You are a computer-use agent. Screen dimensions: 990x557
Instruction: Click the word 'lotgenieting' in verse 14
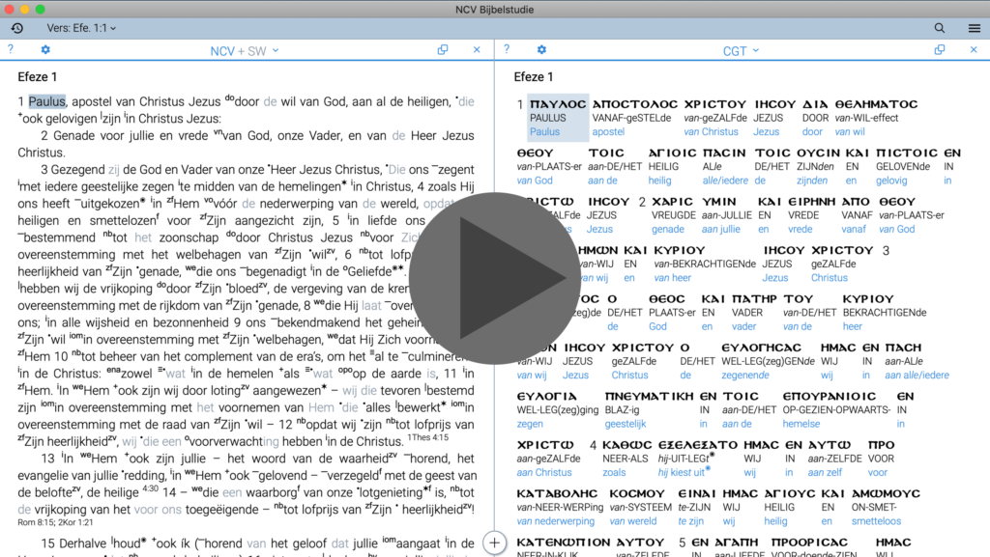pos(390,492)
